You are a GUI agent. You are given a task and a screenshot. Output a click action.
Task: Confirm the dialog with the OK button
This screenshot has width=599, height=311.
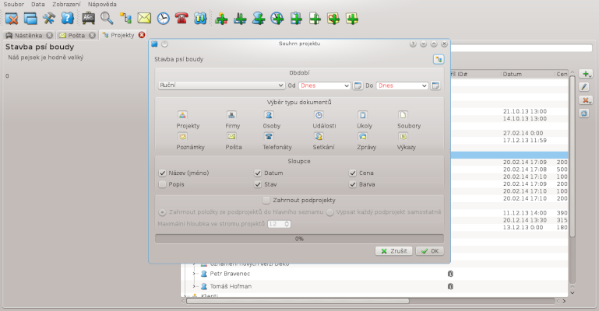click(x=429, y=251)
